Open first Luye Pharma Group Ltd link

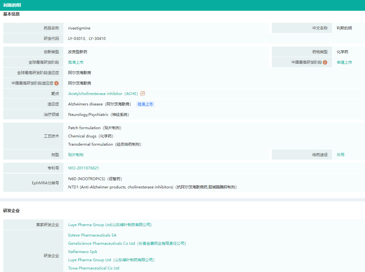[x=110, y=225]
